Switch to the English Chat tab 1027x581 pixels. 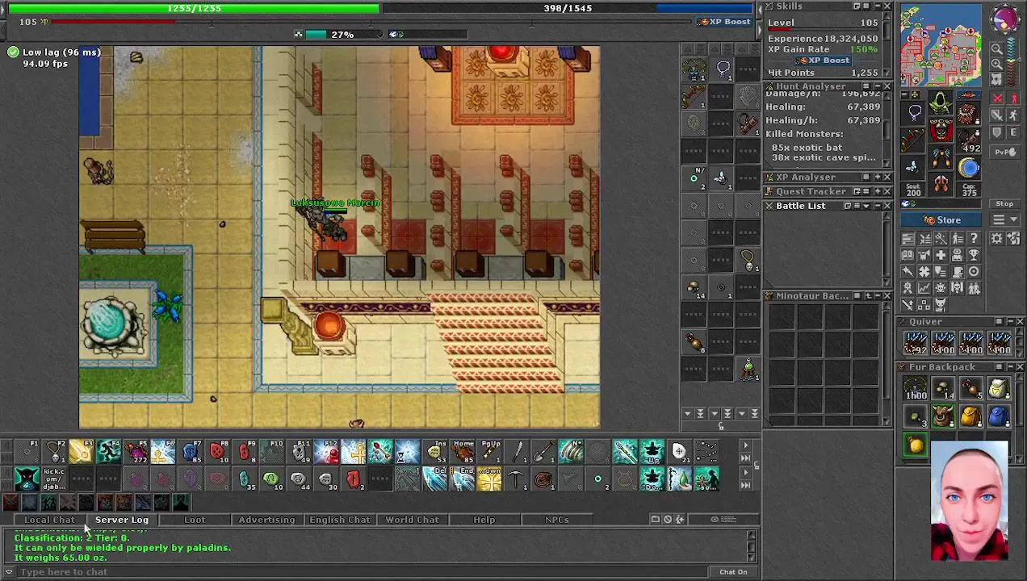pos(339,520)
